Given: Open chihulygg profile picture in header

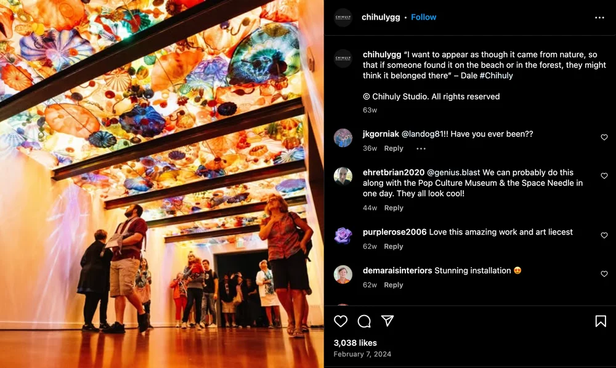Looking at the screenshot, I should point(343,17).
